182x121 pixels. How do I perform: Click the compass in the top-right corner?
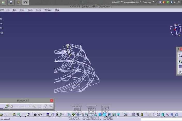coord(176,30)
